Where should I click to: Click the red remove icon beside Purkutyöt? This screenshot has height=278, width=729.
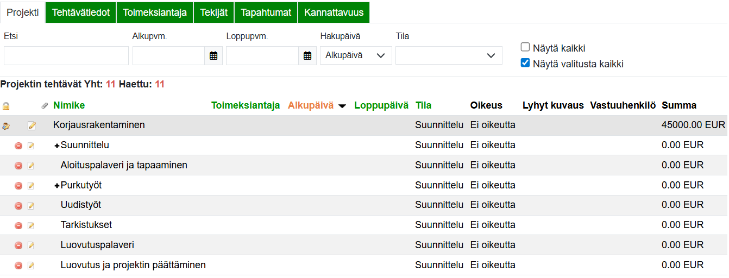[18, 186]
